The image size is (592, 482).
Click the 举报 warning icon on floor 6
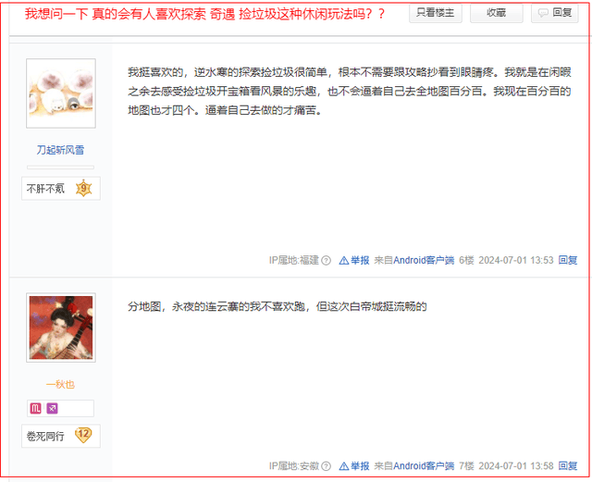coord(344,260)
